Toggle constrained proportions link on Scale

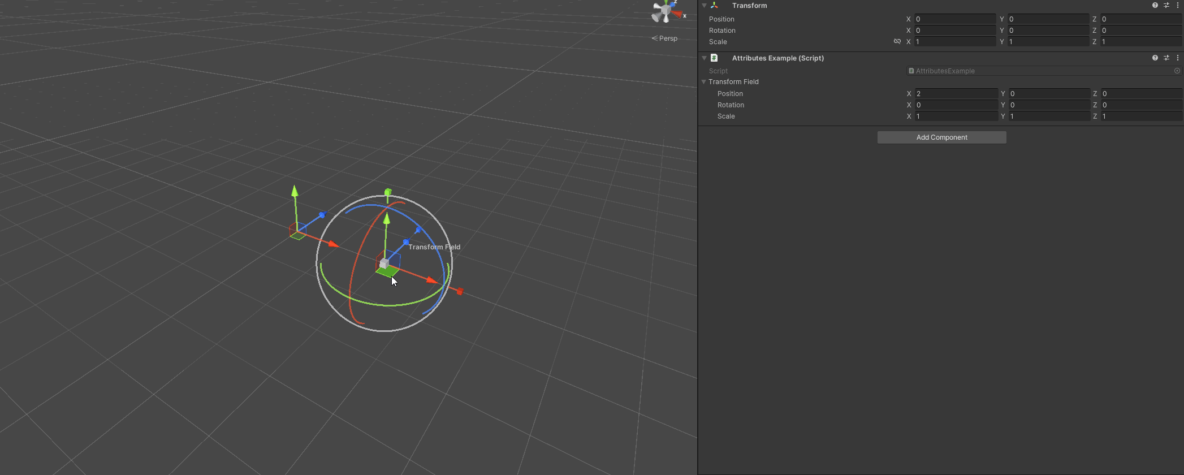897,41
